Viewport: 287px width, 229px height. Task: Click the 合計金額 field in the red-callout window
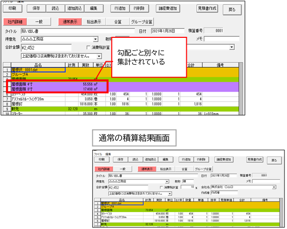coord(46,48)
